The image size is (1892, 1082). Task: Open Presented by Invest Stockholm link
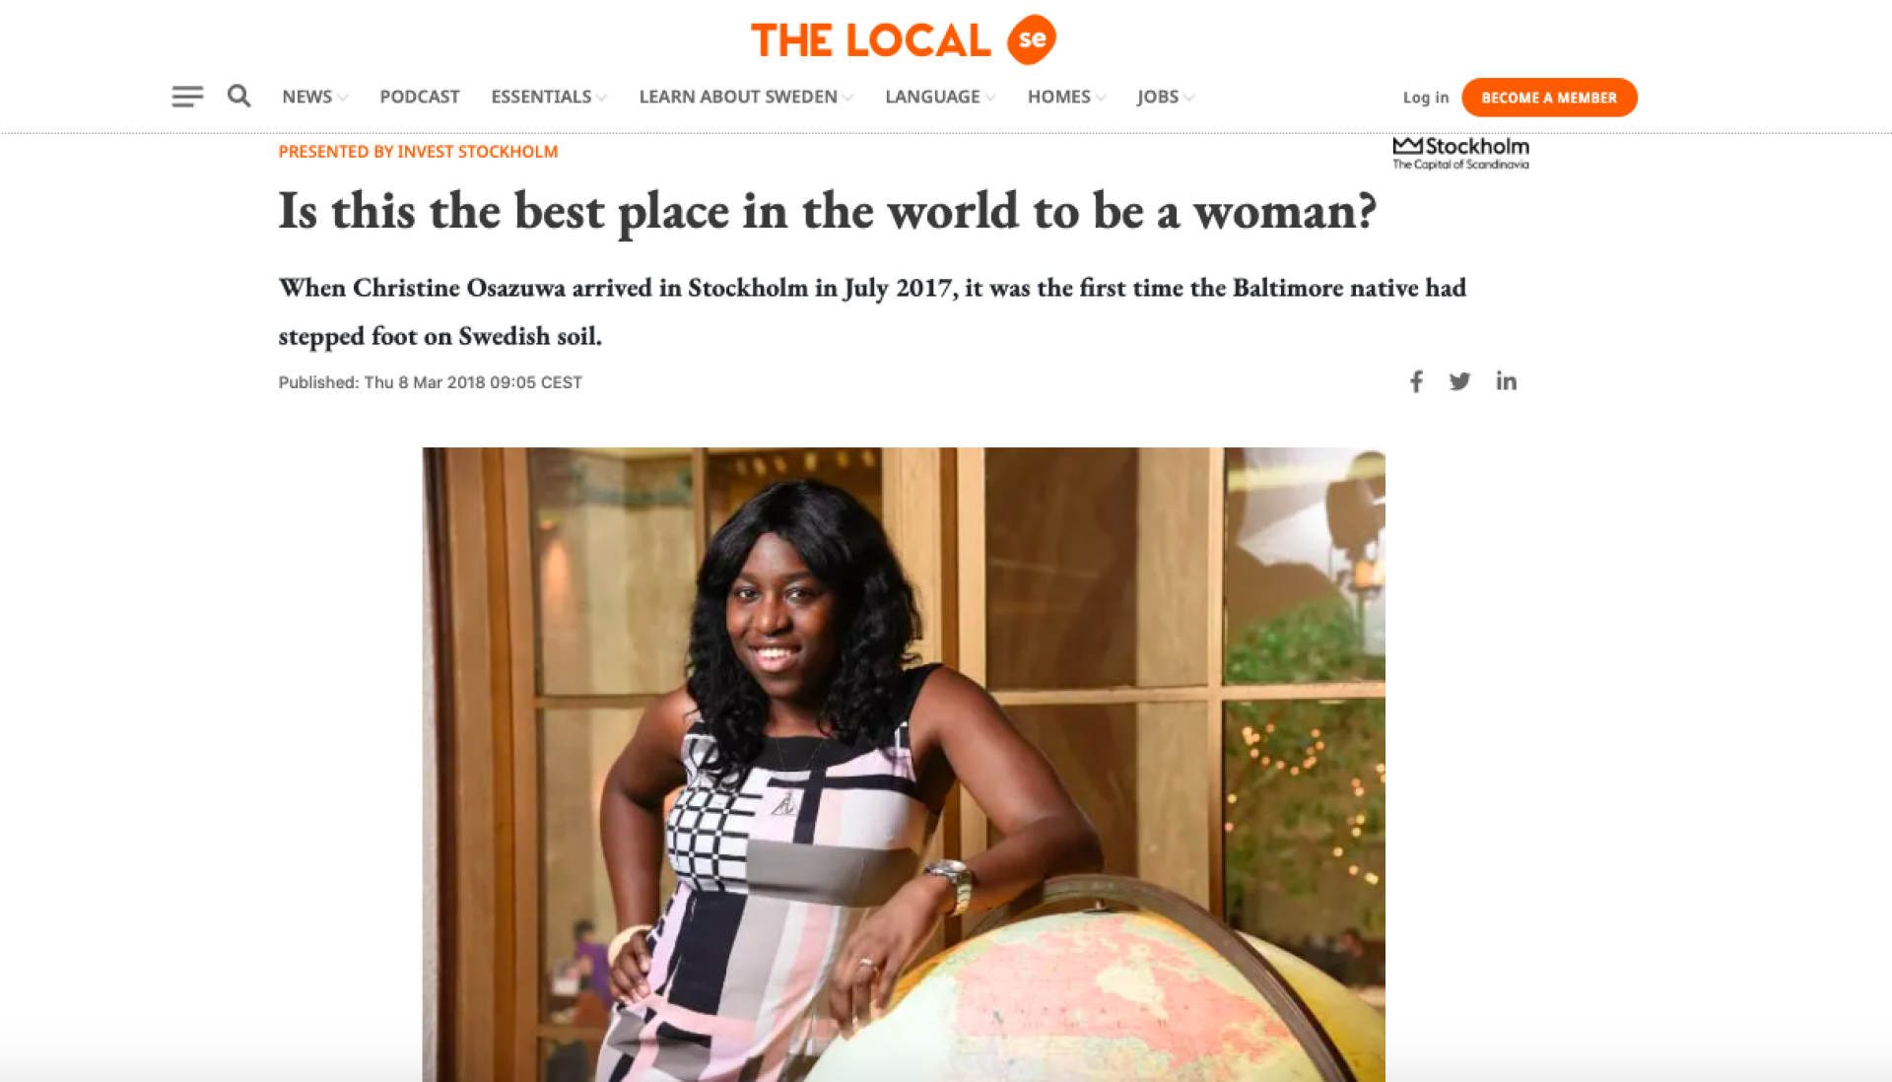click(418, 152)
